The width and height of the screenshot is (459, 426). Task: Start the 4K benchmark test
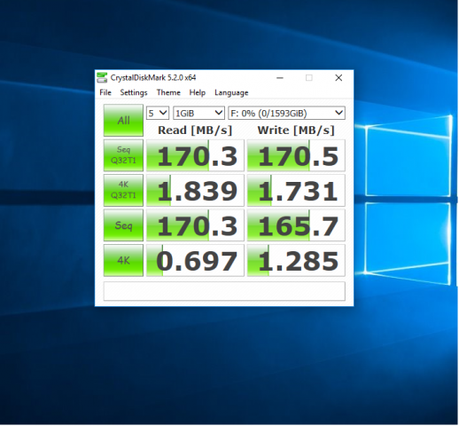[x=123, y=260]
